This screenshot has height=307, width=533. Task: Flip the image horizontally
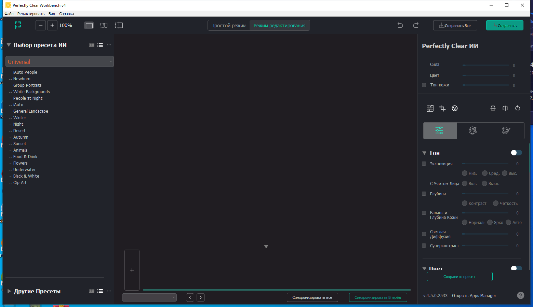point(505,108)
